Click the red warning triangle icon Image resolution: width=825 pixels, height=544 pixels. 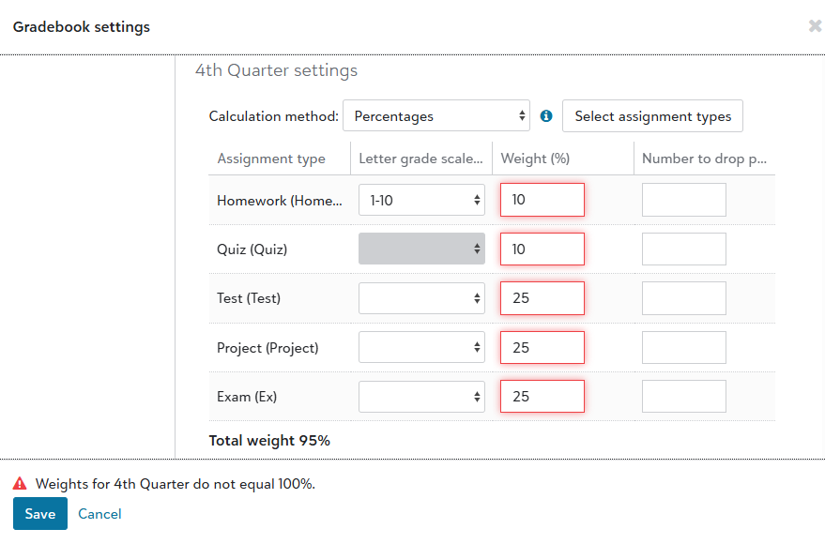[x=20, y=484]
